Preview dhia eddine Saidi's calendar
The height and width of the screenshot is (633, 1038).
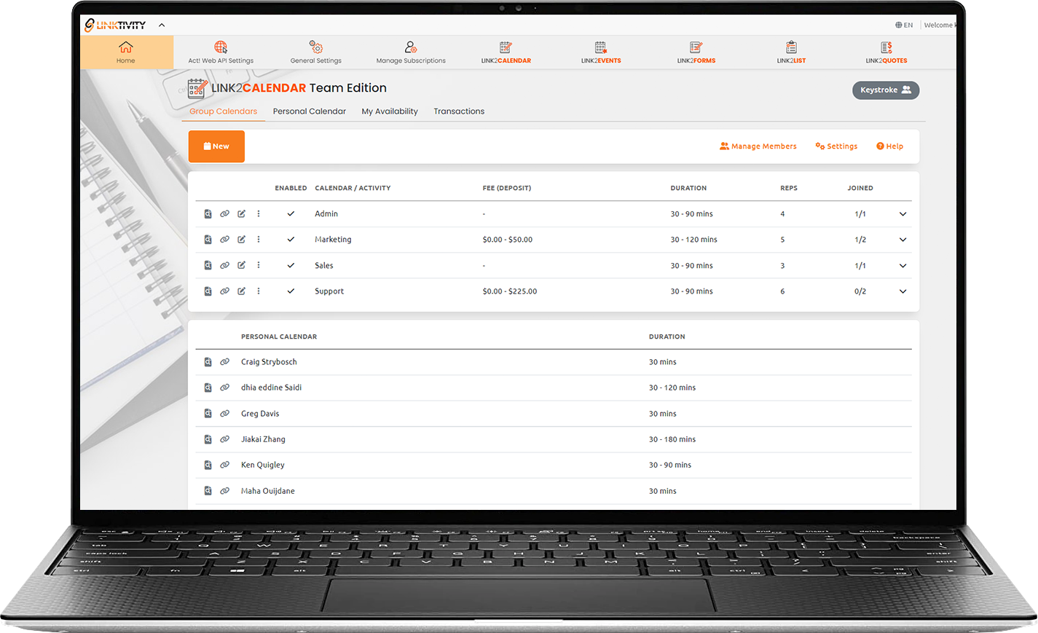[x=208, y=388]
